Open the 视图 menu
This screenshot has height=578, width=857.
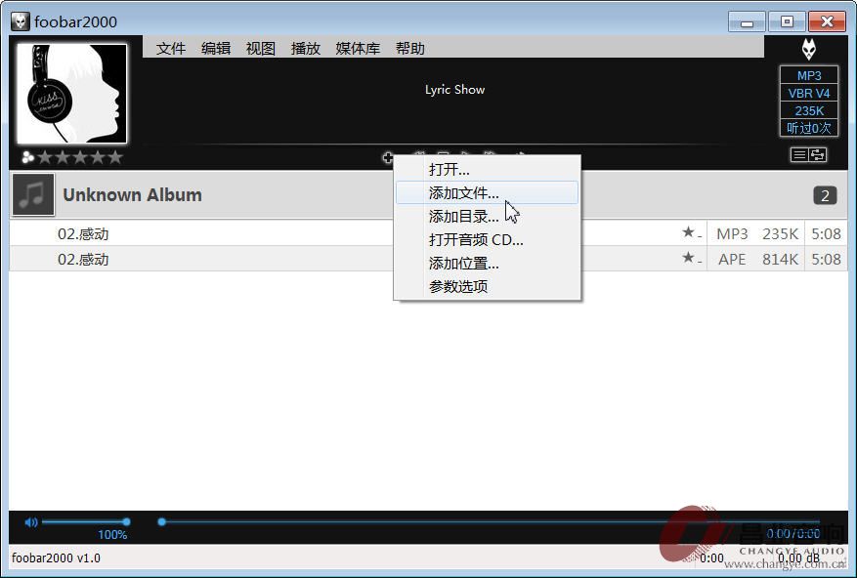point(261,49)
